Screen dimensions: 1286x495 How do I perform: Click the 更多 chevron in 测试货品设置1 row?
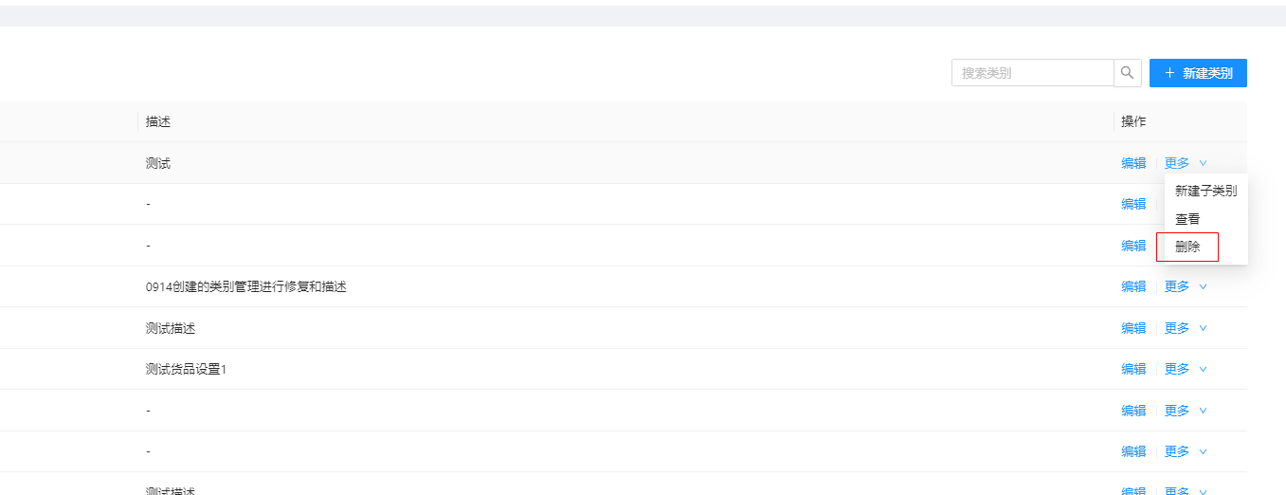tap(1203, 369)
